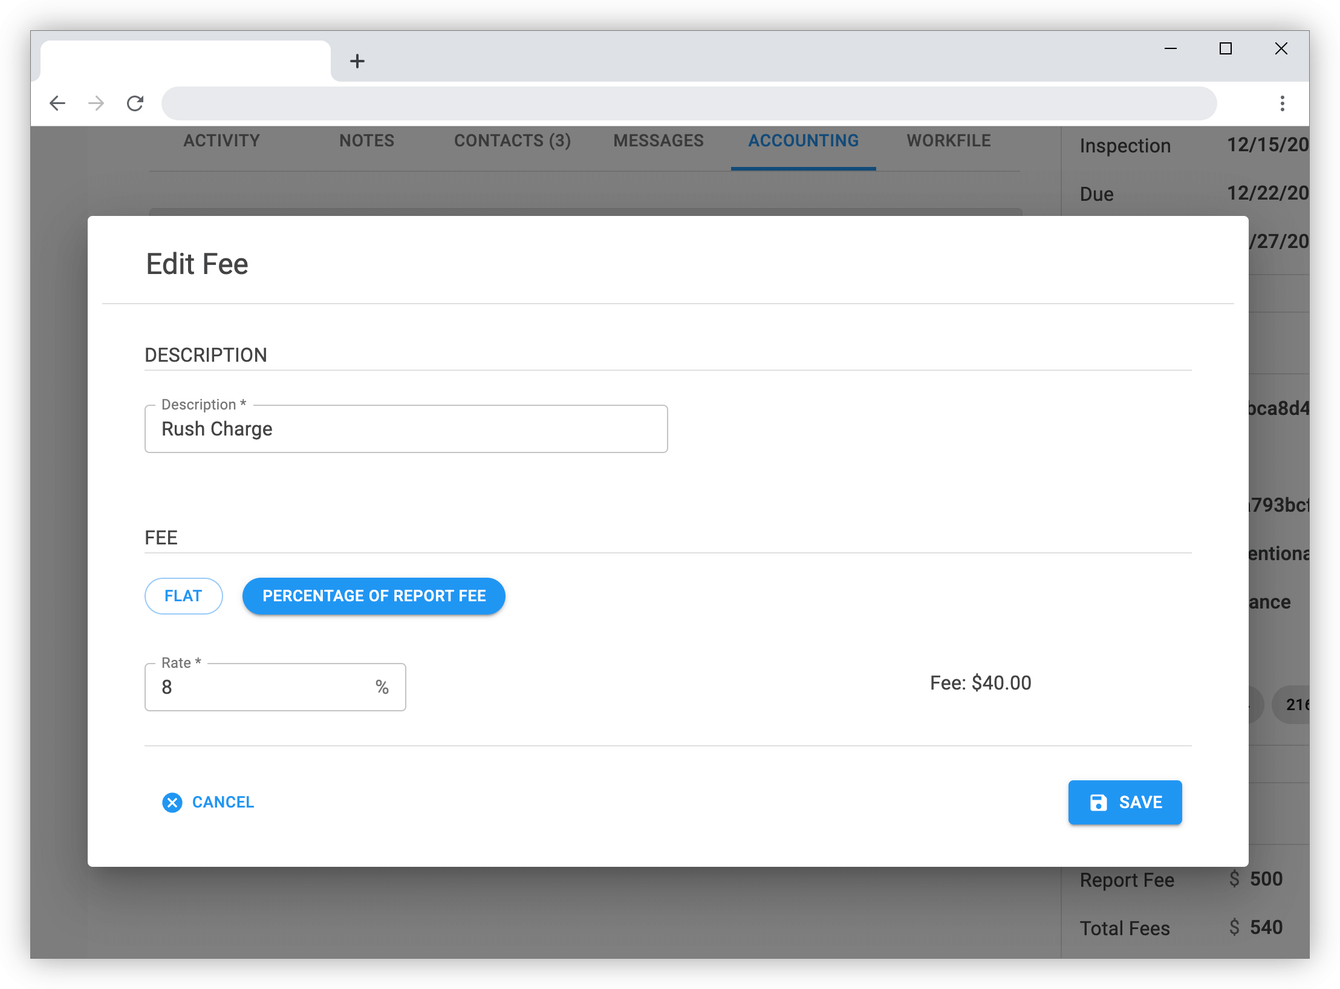Open the CONTACTS (3) tab

tap(512, 140)
